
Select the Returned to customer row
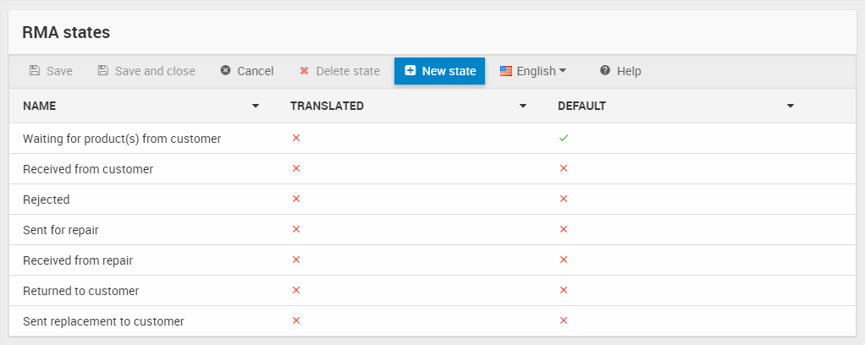[x=80, y=291]
